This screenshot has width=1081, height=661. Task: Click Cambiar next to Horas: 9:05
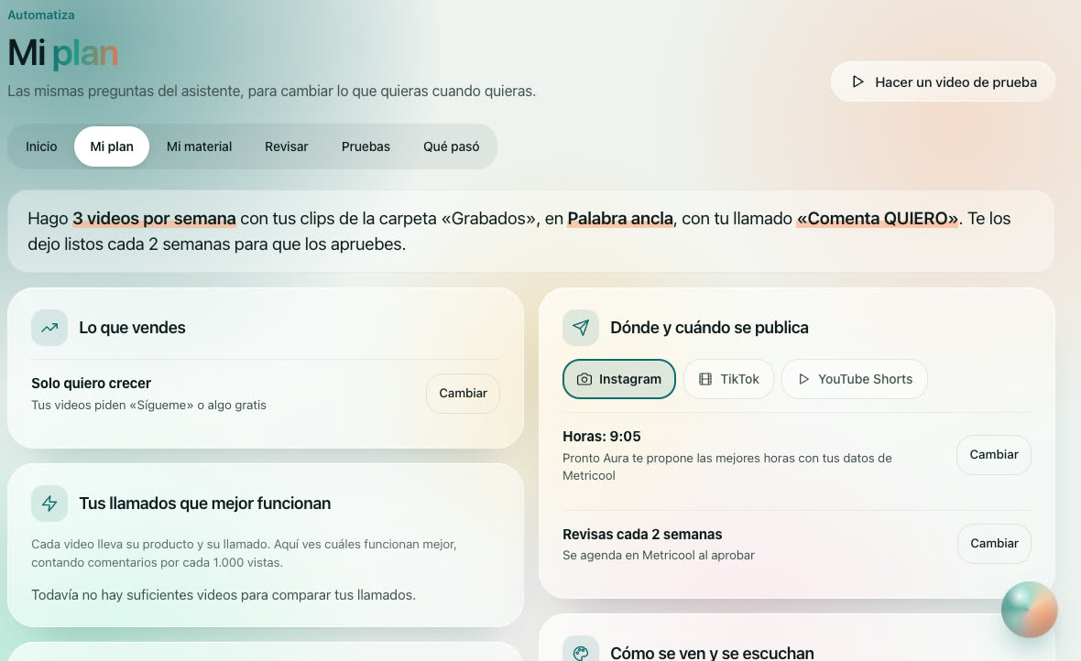point(994,455)
